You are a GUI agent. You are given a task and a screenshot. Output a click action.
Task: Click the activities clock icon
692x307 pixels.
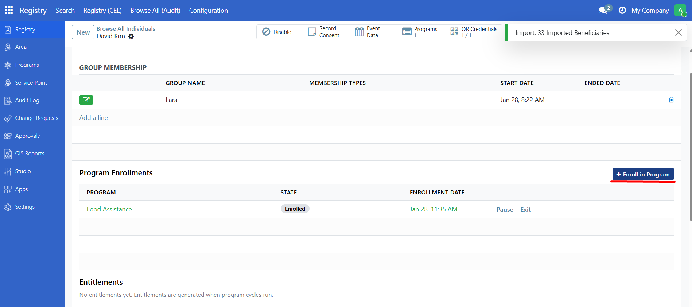pyautogui.click(x=622, y=10)
